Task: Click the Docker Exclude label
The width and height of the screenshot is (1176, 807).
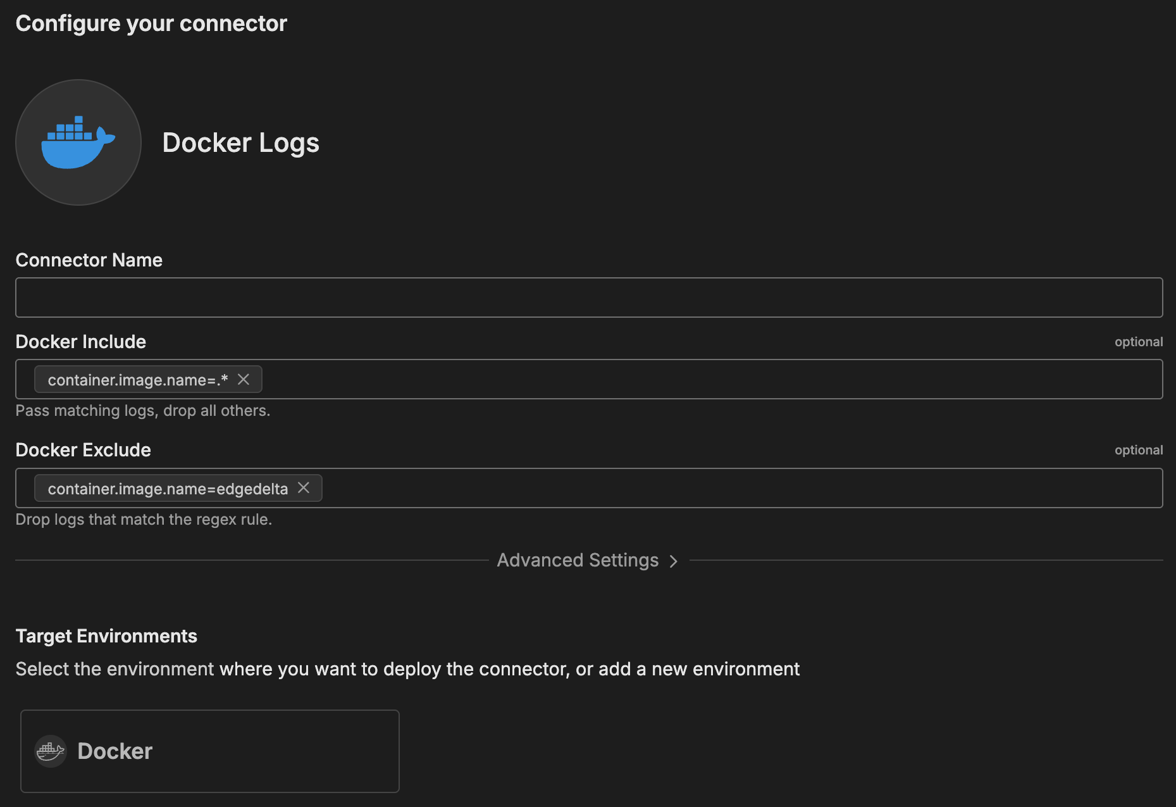Action: pos(84,450)
